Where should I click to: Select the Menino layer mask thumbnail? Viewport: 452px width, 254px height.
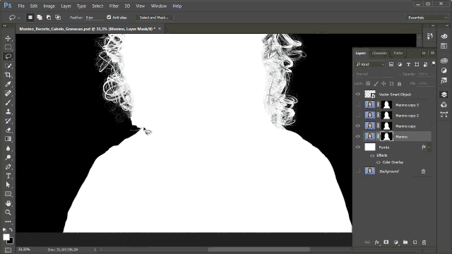coord(386,136)
